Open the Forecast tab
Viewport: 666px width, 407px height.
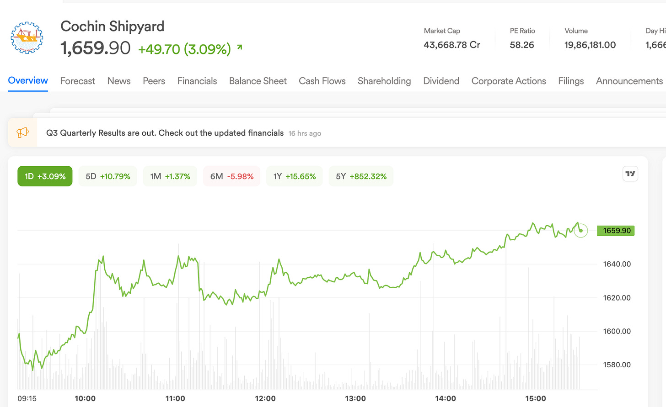tap(78, 81)
